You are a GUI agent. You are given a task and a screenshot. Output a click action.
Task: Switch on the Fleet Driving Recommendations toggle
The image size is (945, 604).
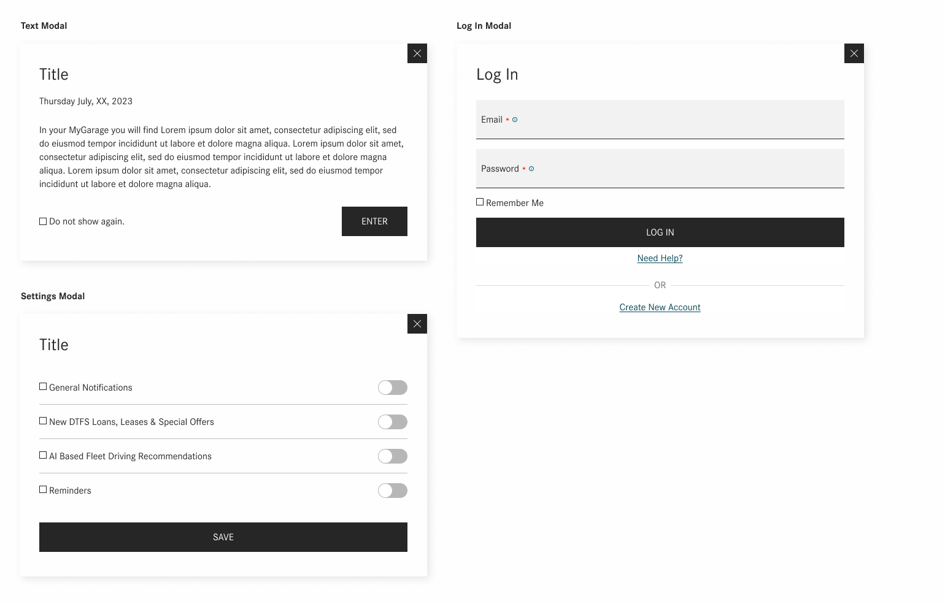pos(393,456)
